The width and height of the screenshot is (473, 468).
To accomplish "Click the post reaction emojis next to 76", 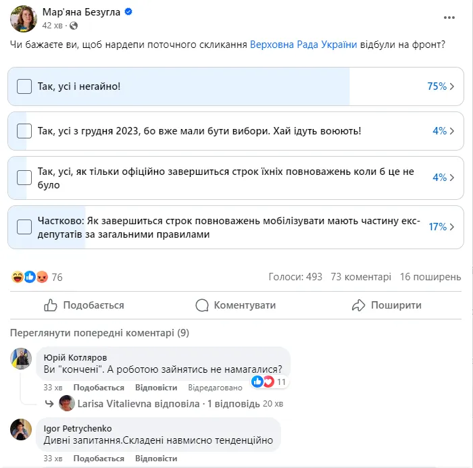I will click(x=30, y=277).
